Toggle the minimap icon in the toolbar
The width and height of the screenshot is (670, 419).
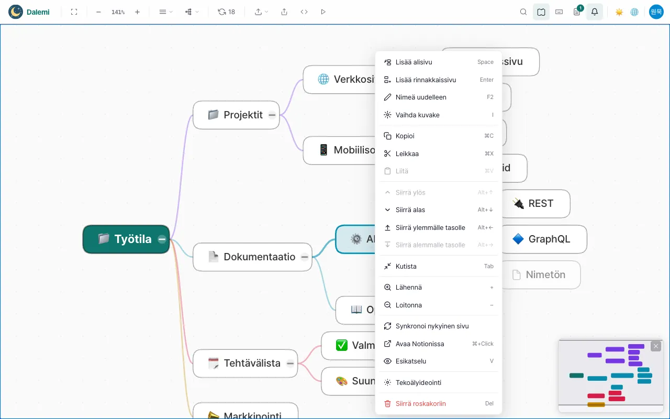coord(541,12)
